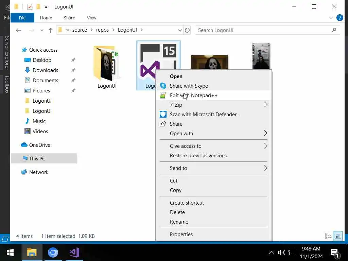
Task: Click the Back navigation arrow
Action: (19, 30)
